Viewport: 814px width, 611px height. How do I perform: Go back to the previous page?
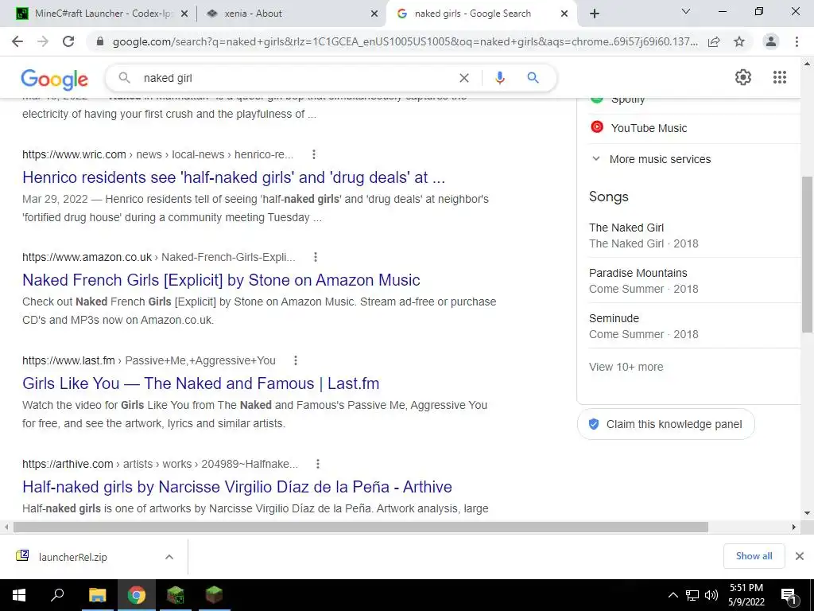click(x=17, y=41)
